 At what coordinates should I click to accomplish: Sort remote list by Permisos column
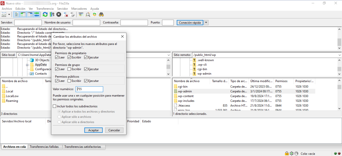point(284,81)
